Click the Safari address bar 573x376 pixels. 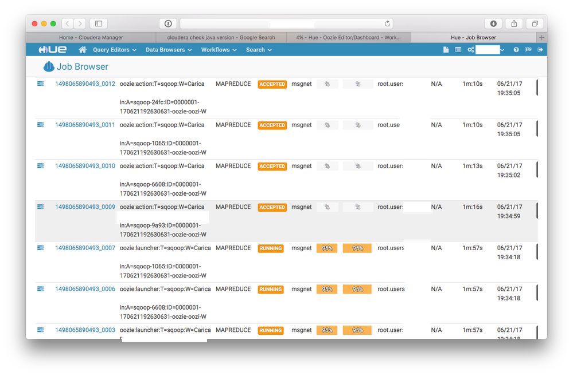tap(287, 23)
